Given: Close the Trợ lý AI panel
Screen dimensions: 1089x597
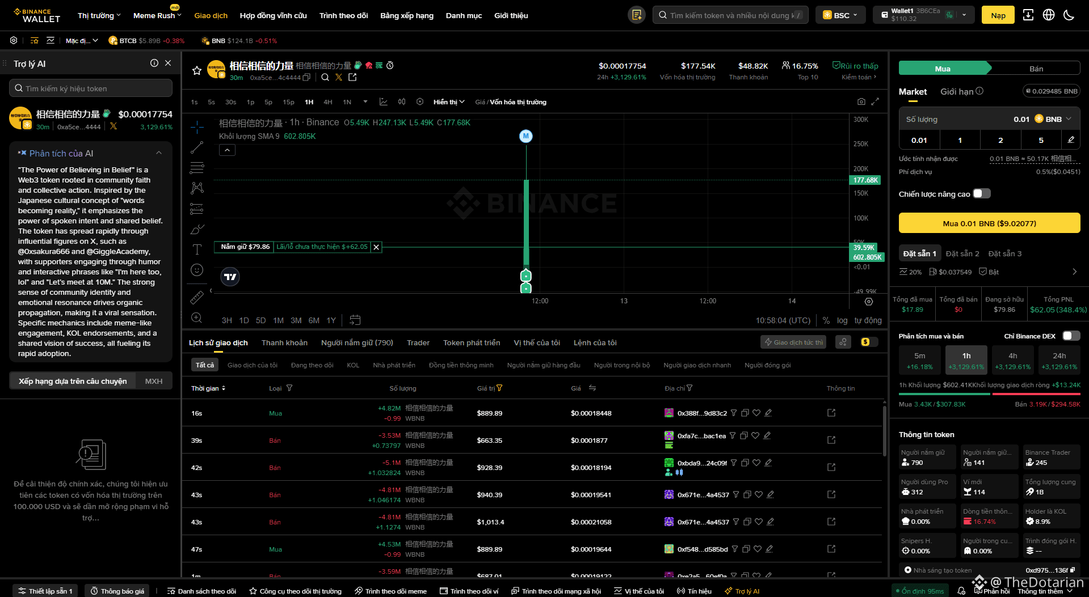Looking at the screenshot, I should (168, 63).
